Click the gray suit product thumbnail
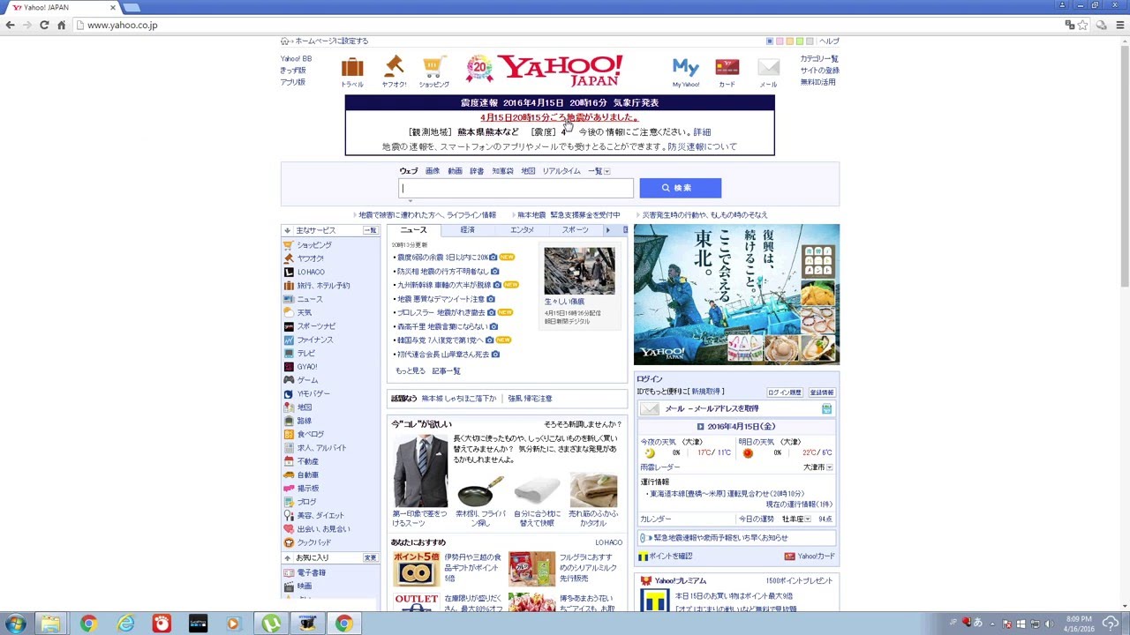This screenshot has width=1130, height=635. pyautogui.click(x=420, y=471)
